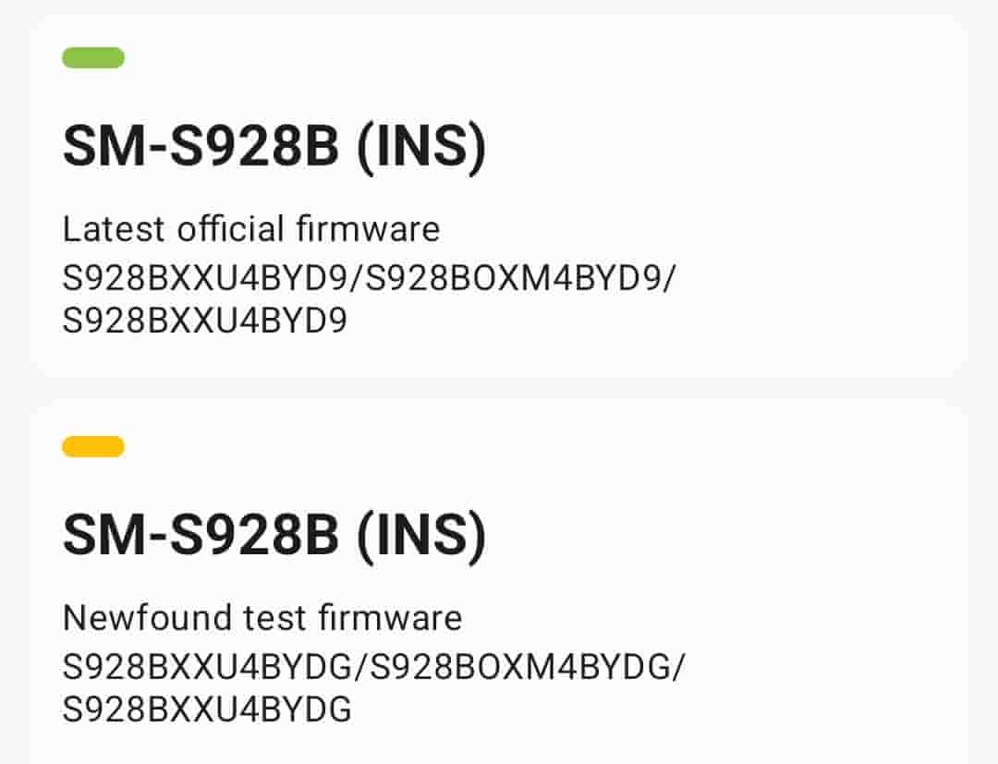Screen dimensions: 998x764
Task: Click the second-line S928BXXU4BYDG build string
Action: tap(207, 709)
